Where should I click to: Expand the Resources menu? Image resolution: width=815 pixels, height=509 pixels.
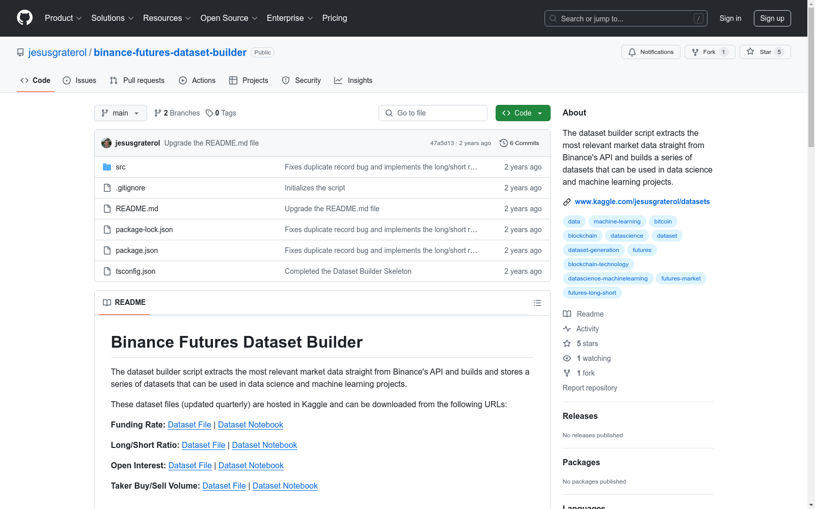[167, 18]
